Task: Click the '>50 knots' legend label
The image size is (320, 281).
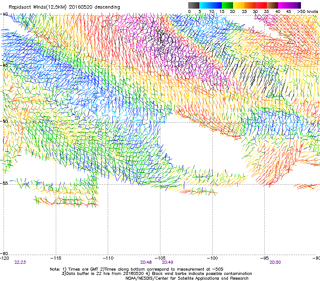Action: [x=307, y=11]
